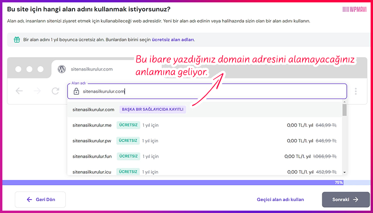
Task: Click the WordPress logo in the tab
Action: coord(62,69)
